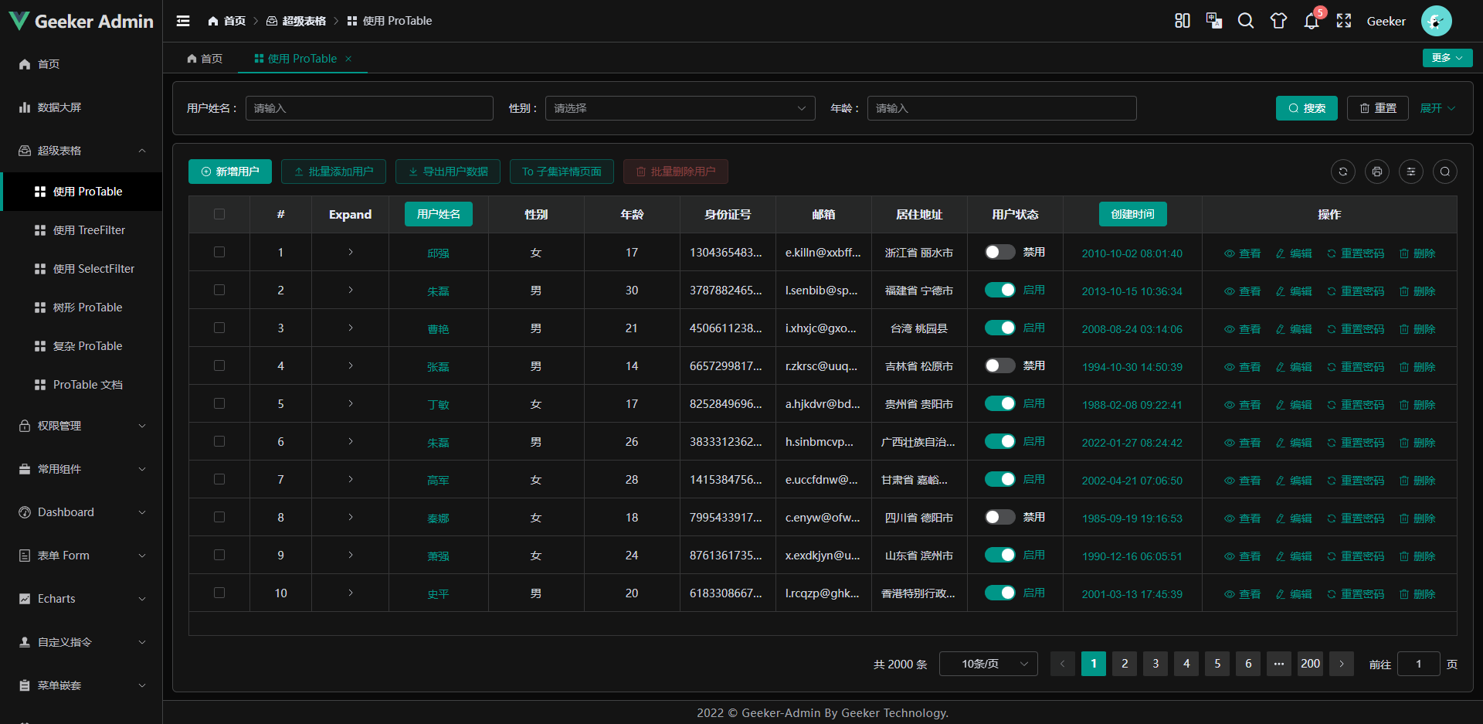
Task: Open theme settings via the shirt icon
Action: (x=1278, y=21)
